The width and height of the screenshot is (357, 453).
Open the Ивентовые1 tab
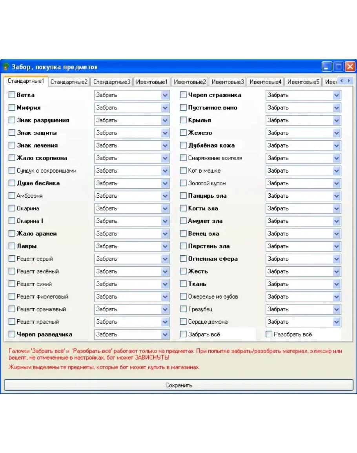click(152, 82)
